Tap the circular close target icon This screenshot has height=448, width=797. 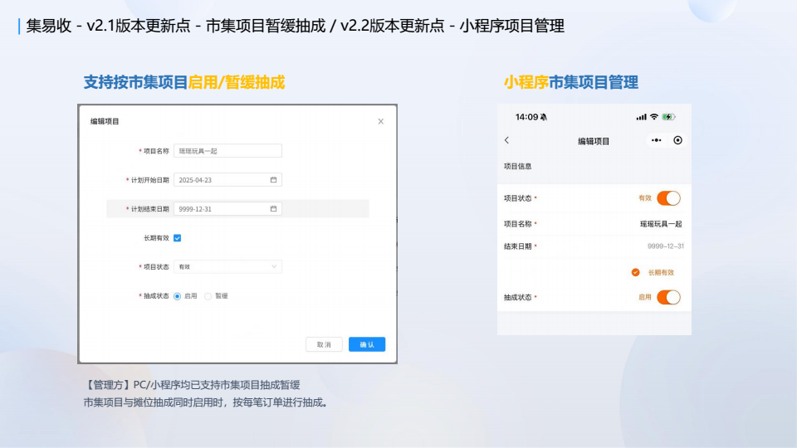pos(677,140)
